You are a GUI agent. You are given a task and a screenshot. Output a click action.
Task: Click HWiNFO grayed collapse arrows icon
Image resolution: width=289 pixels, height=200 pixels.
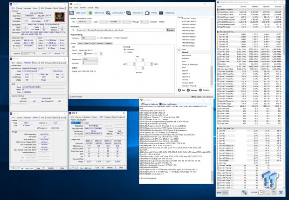pyautogui.click(x=226, y=193)
